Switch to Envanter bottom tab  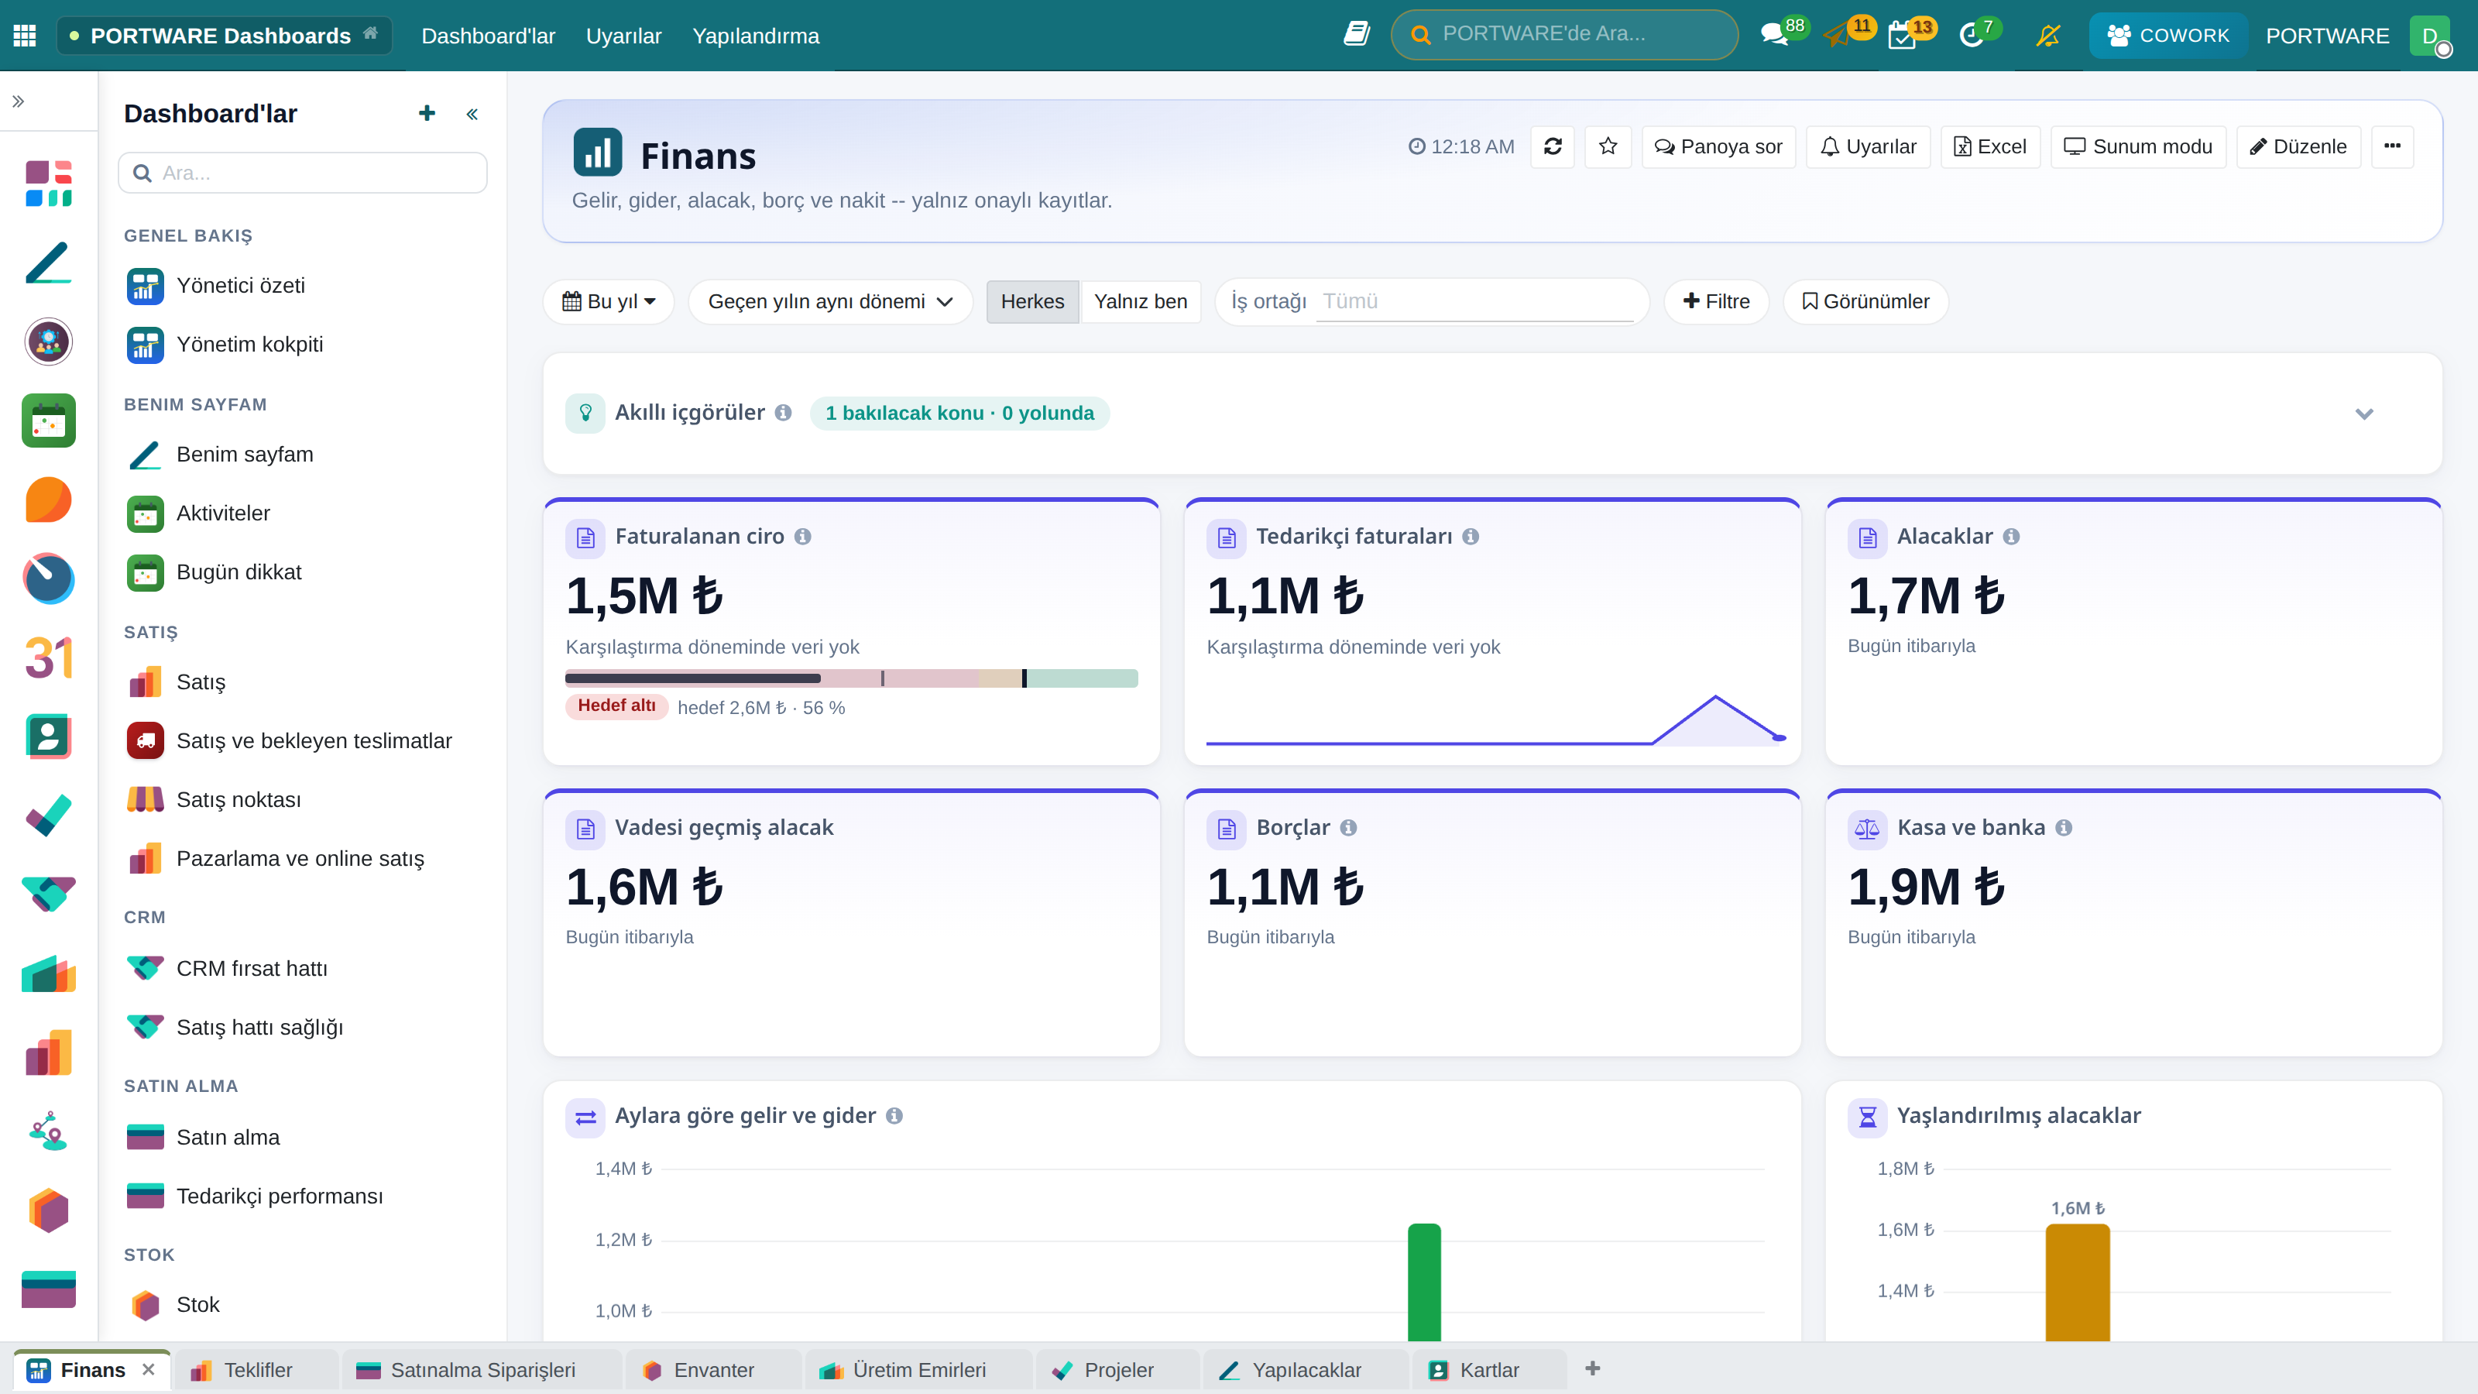tap(712, 1371)
